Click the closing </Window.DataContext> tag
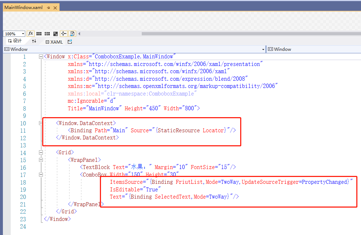The image size is (361, 235). coord(88,138)
